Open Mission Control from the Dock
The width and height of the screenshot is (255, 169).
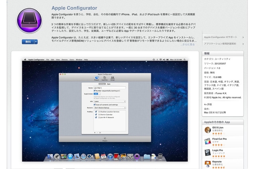point(63,156)
